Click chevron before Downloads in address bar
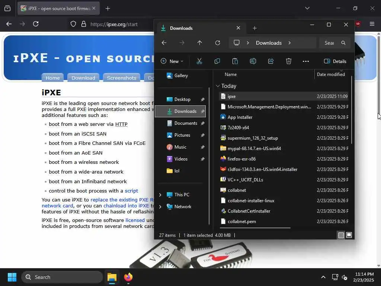The height and width of the screenshot is (286, 381). (247, 43)
